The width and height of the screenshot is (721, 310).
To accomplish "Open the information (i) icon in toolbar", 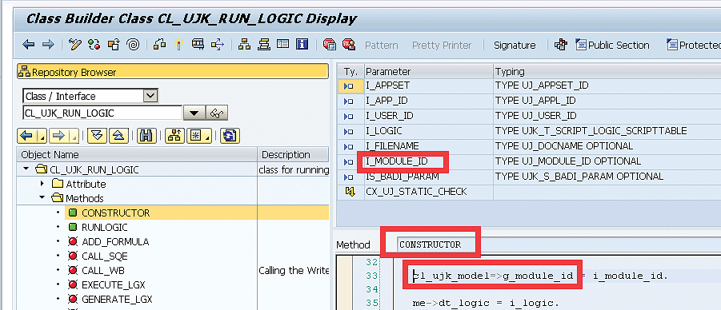I will click(302, 44).
